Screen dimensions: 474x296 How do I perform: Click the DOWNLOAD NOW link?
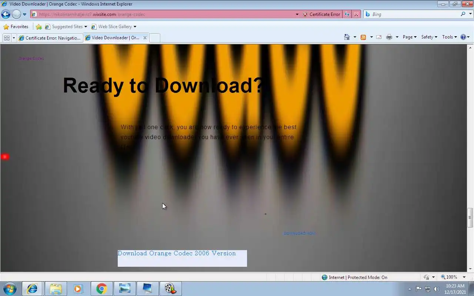pyautogui.click(x=299, y=233)
